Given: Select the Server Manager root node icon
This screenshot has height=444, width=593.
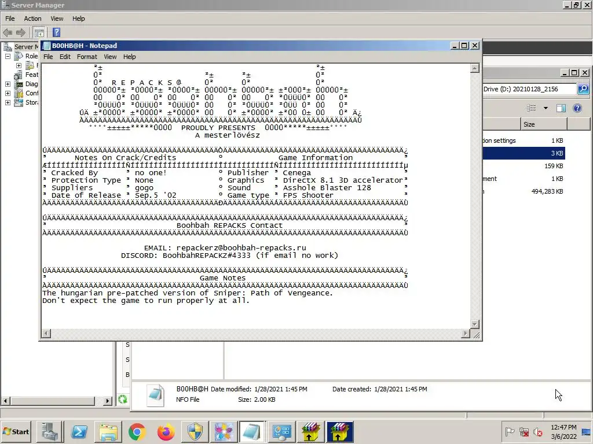Looking at the screenshot, I should click(8, 47).
